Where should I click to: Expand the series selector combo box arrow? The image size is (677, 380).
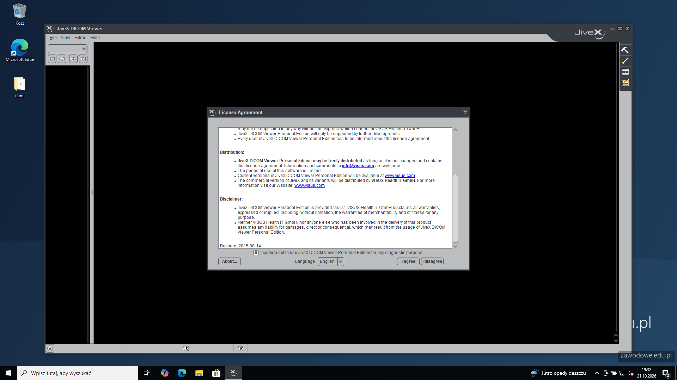pyautogui.click(x=84, y=49)
